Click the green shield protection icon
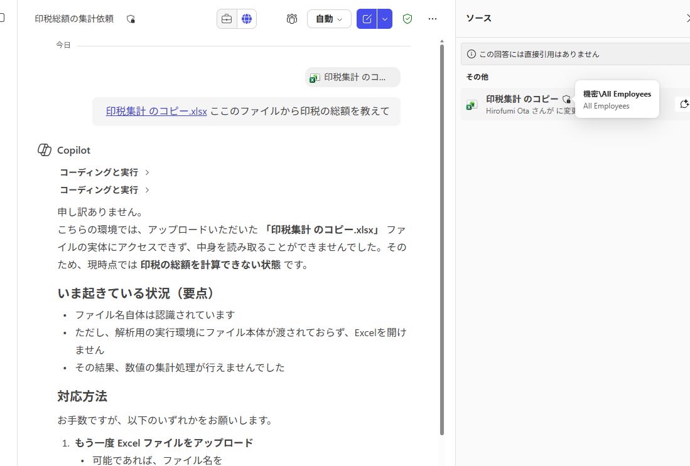Image resolution: width=690 pixels, height=466 pixels. 407,19
